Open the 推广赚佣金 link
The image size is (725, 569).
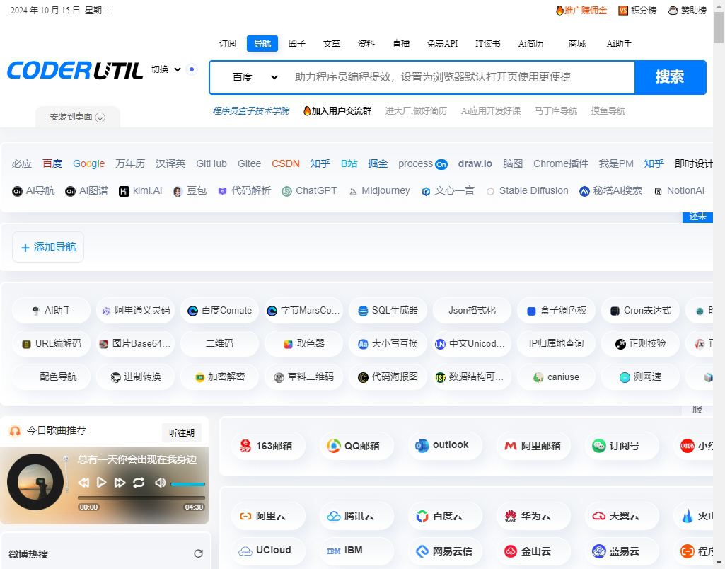click(581, 10)
